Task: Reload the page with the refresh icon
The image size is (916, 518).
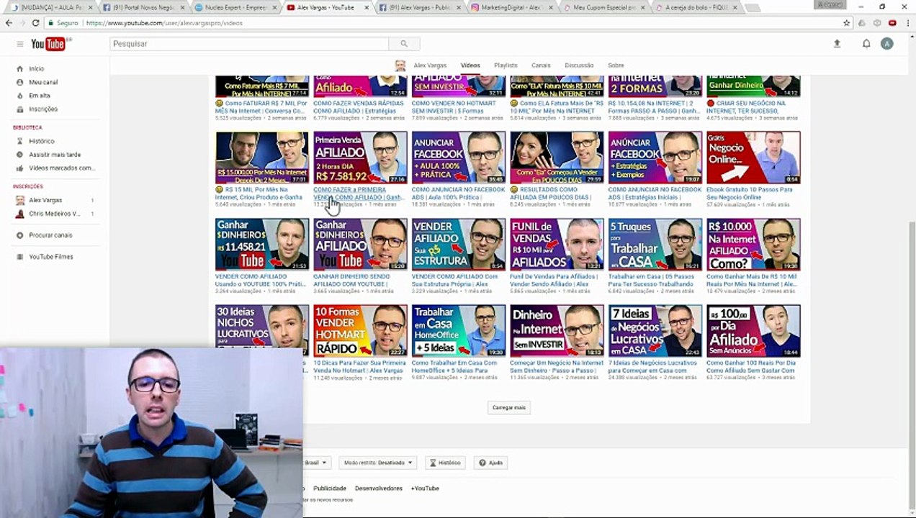Action: click(35, 23)
